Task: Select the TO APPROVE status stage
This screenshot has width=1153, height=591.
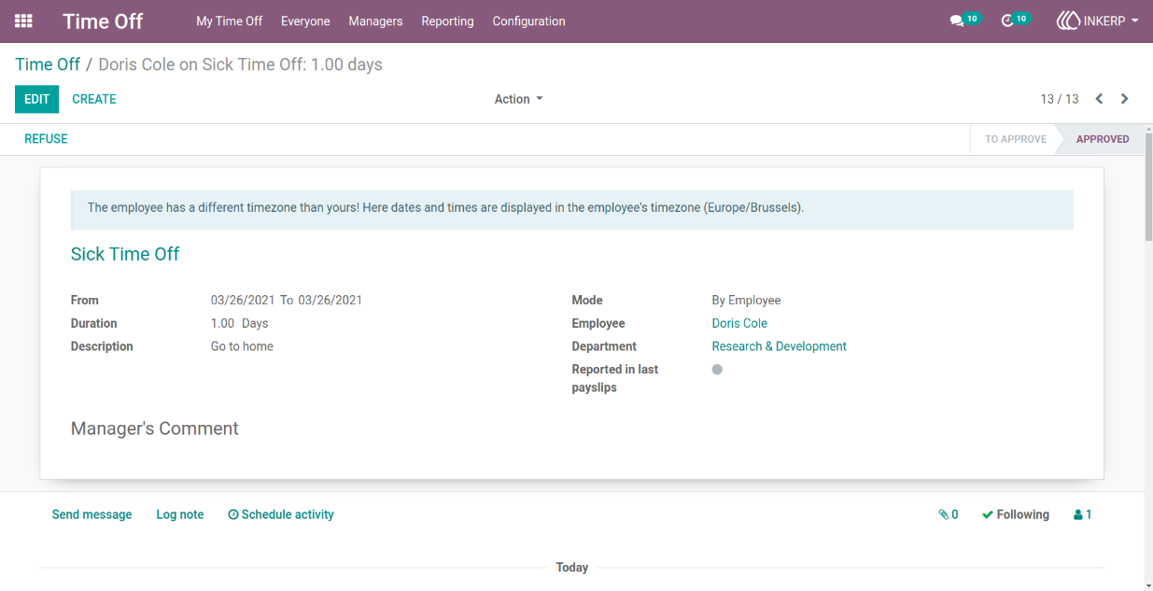Action: pos(1016,139)
